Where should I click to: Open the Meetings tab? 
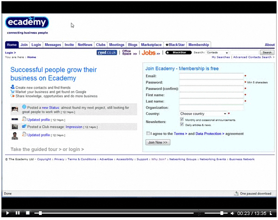(117, 45)
